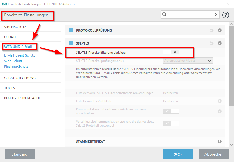Revert Protokollprüfung section undo arrow
The height and width of the screenshot is (162, 234).
[x=212, y=30]
